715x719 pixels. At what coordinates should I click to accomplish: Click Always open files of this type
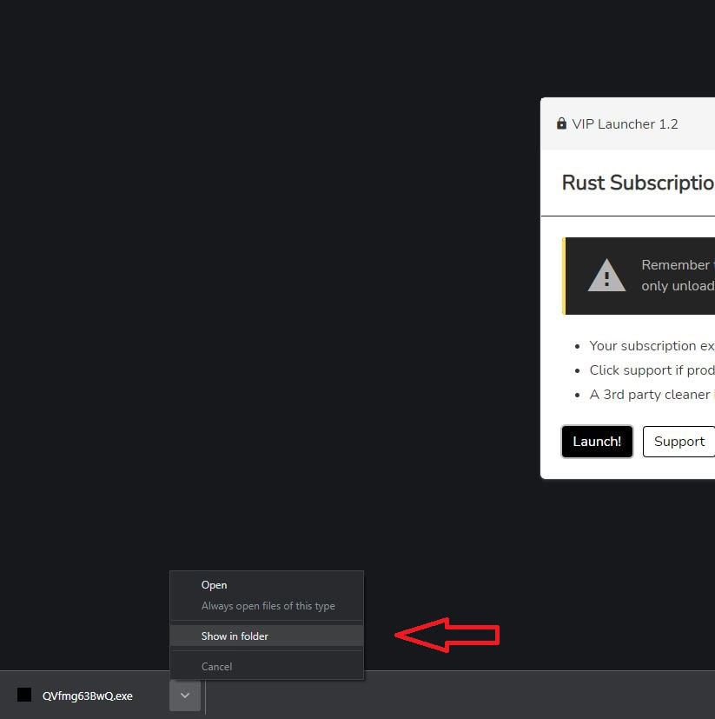tap(268, 606)
